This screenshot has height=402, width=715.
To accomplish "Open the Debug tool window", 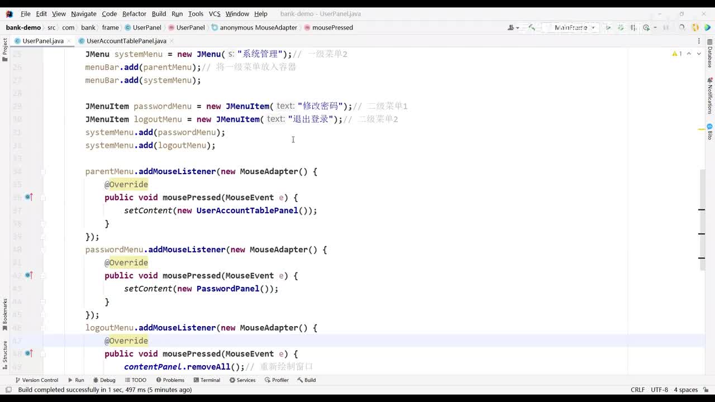I will [104, 380].
